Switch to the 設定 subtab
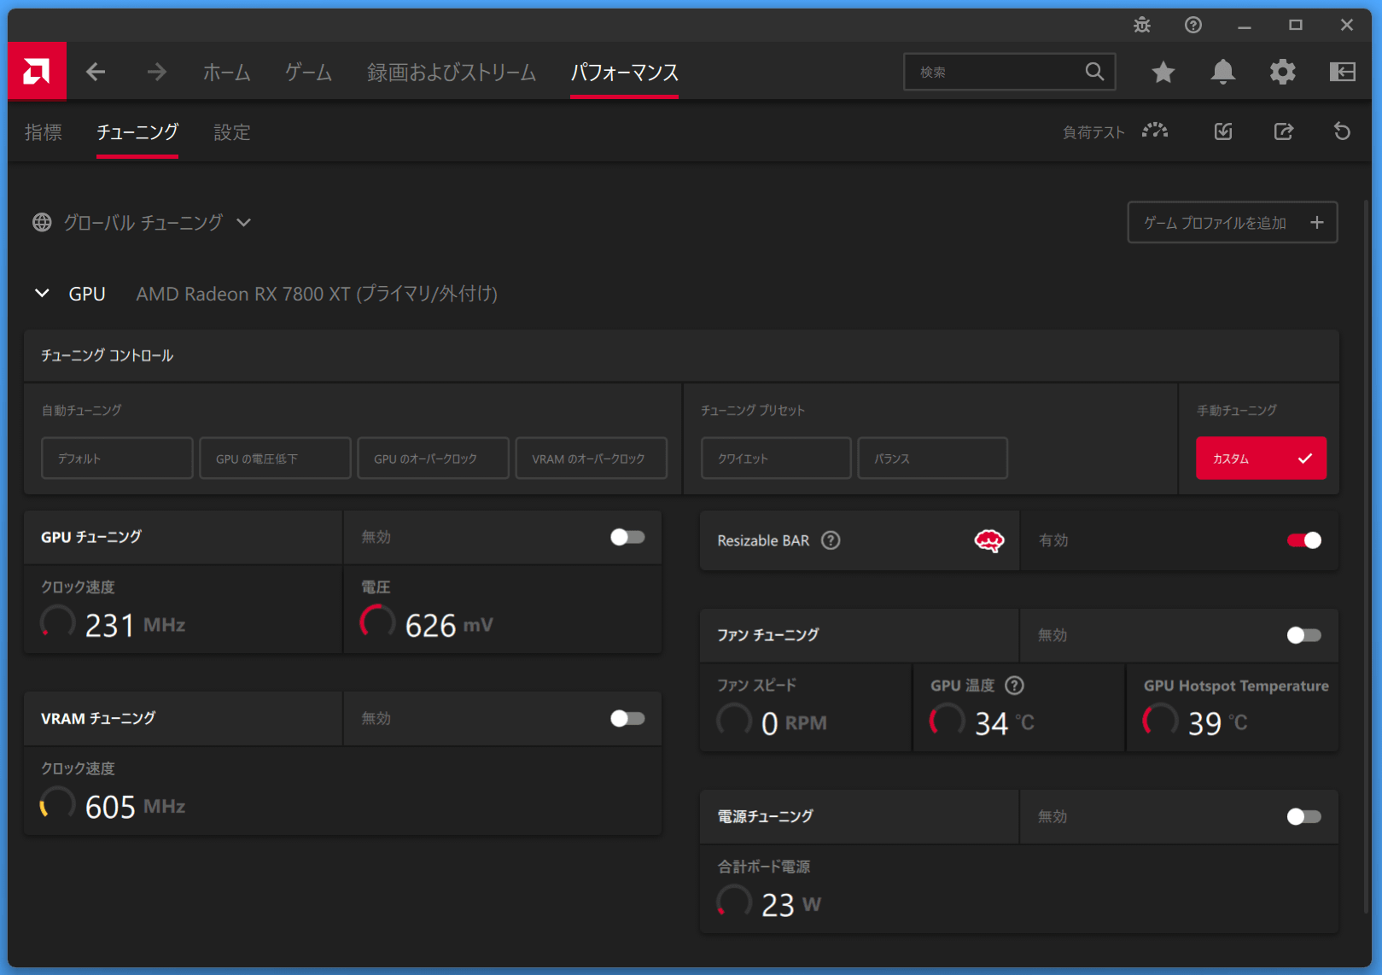The width and height of the screenshot is (1382, 975). [231, 132]
